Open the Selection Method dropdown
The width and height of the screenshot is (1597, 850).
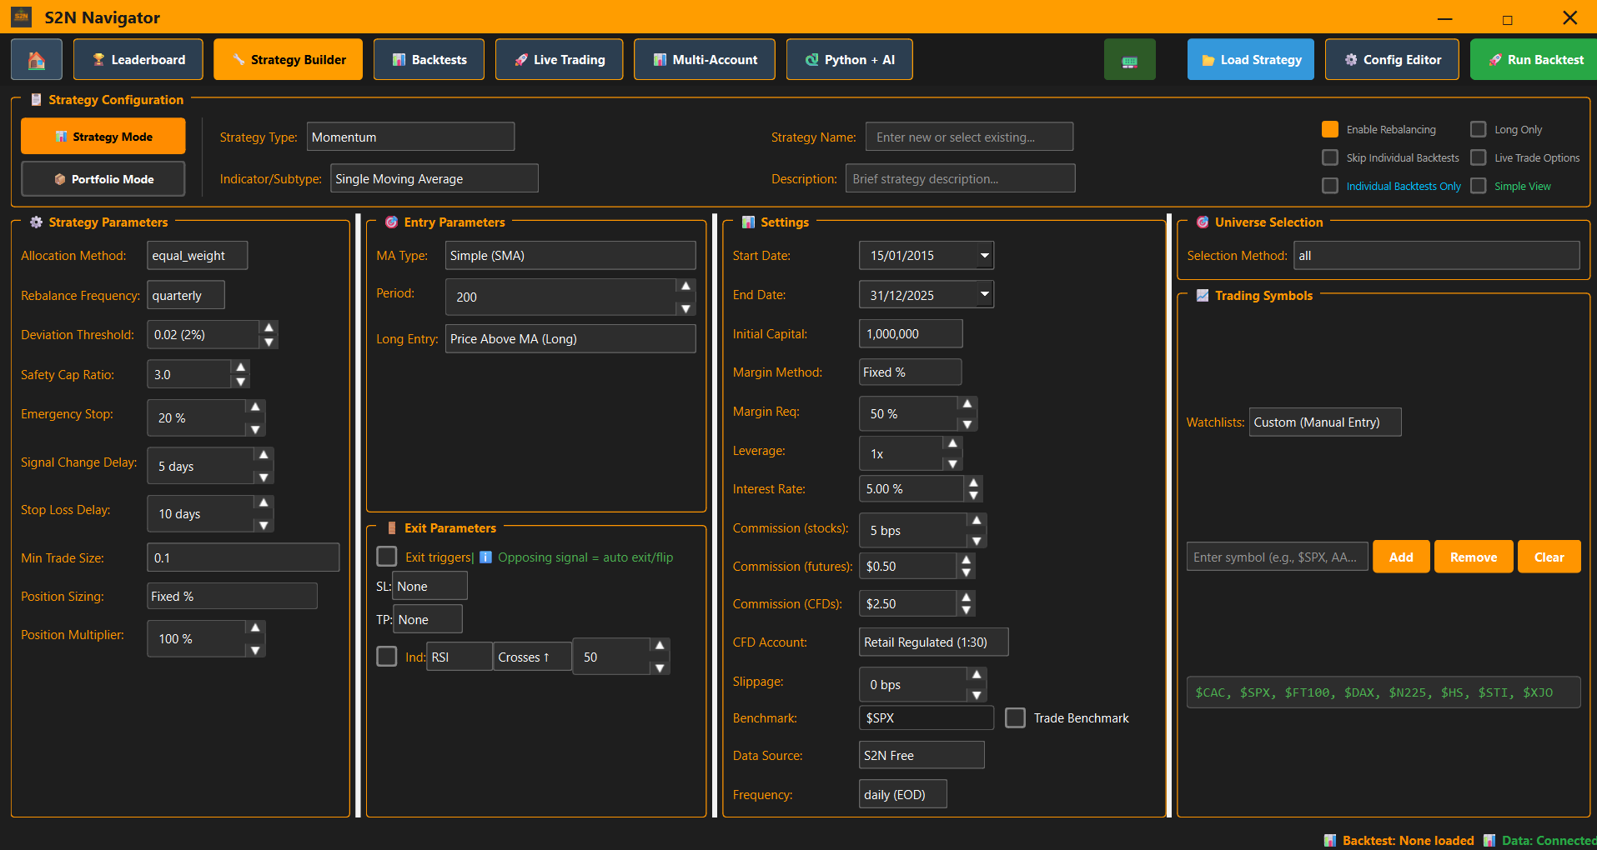click(x=1437, y=255)
